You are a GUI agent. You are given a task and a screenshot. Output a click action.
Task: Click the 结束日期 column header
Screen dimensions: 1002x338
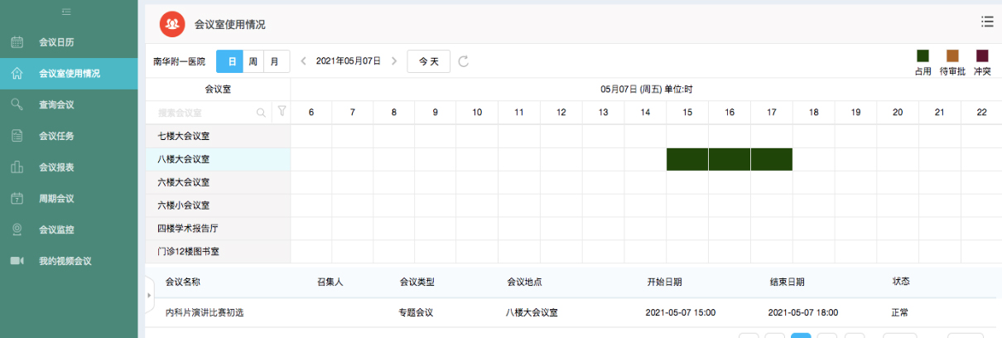787,282
